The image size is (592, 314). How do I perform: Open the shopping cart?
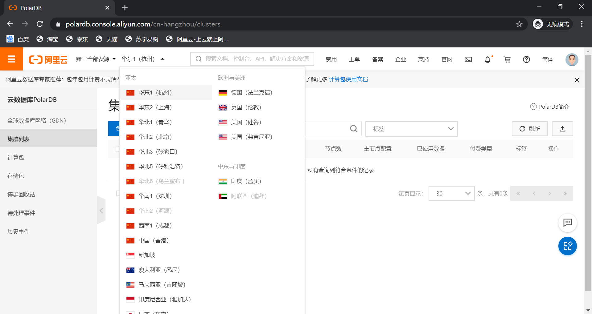point(507,59)
